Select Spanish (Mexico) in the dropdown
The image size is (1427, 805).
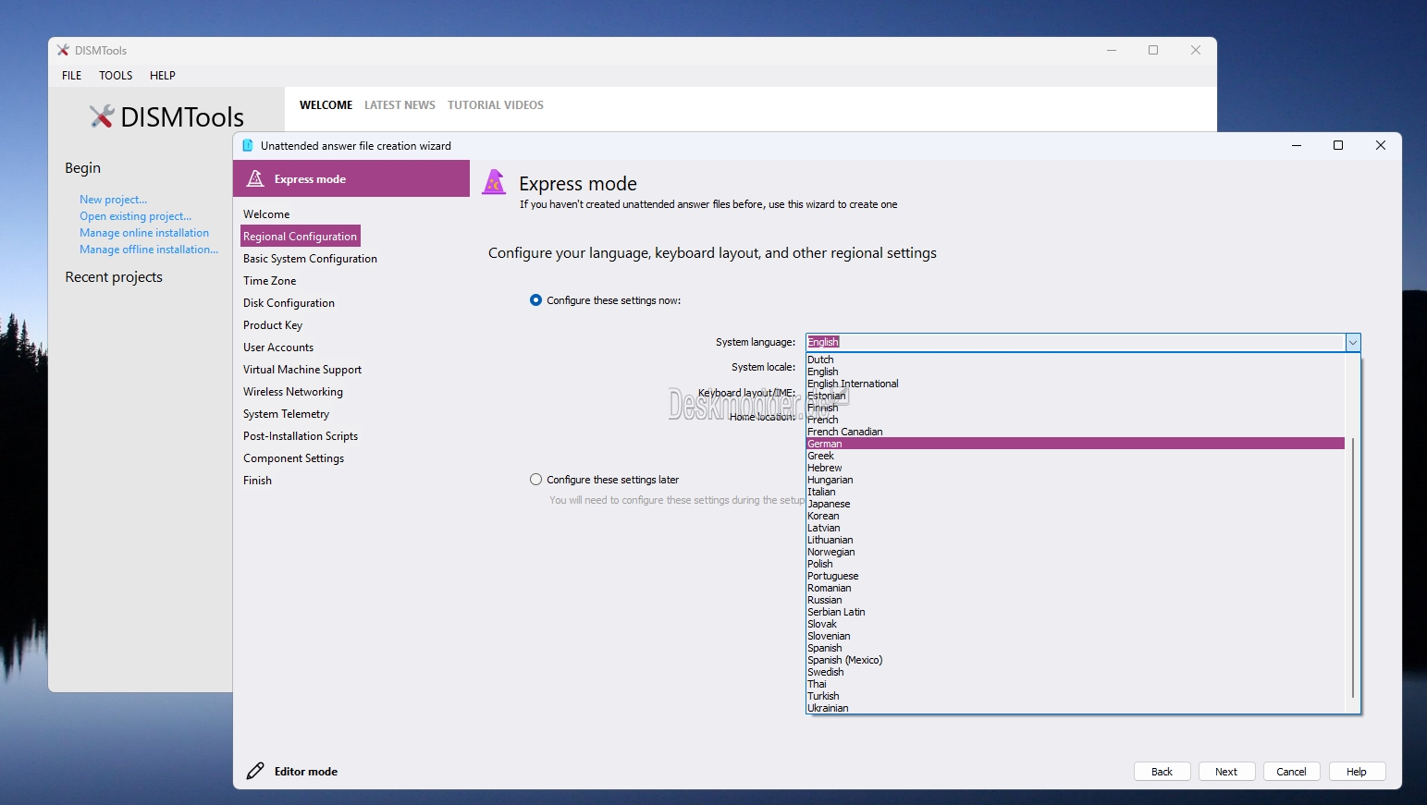(1076, 660)
